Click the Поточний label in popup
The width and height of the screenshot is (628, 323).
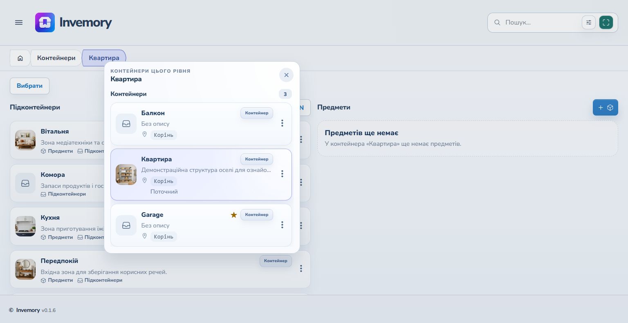coord(164,192)
